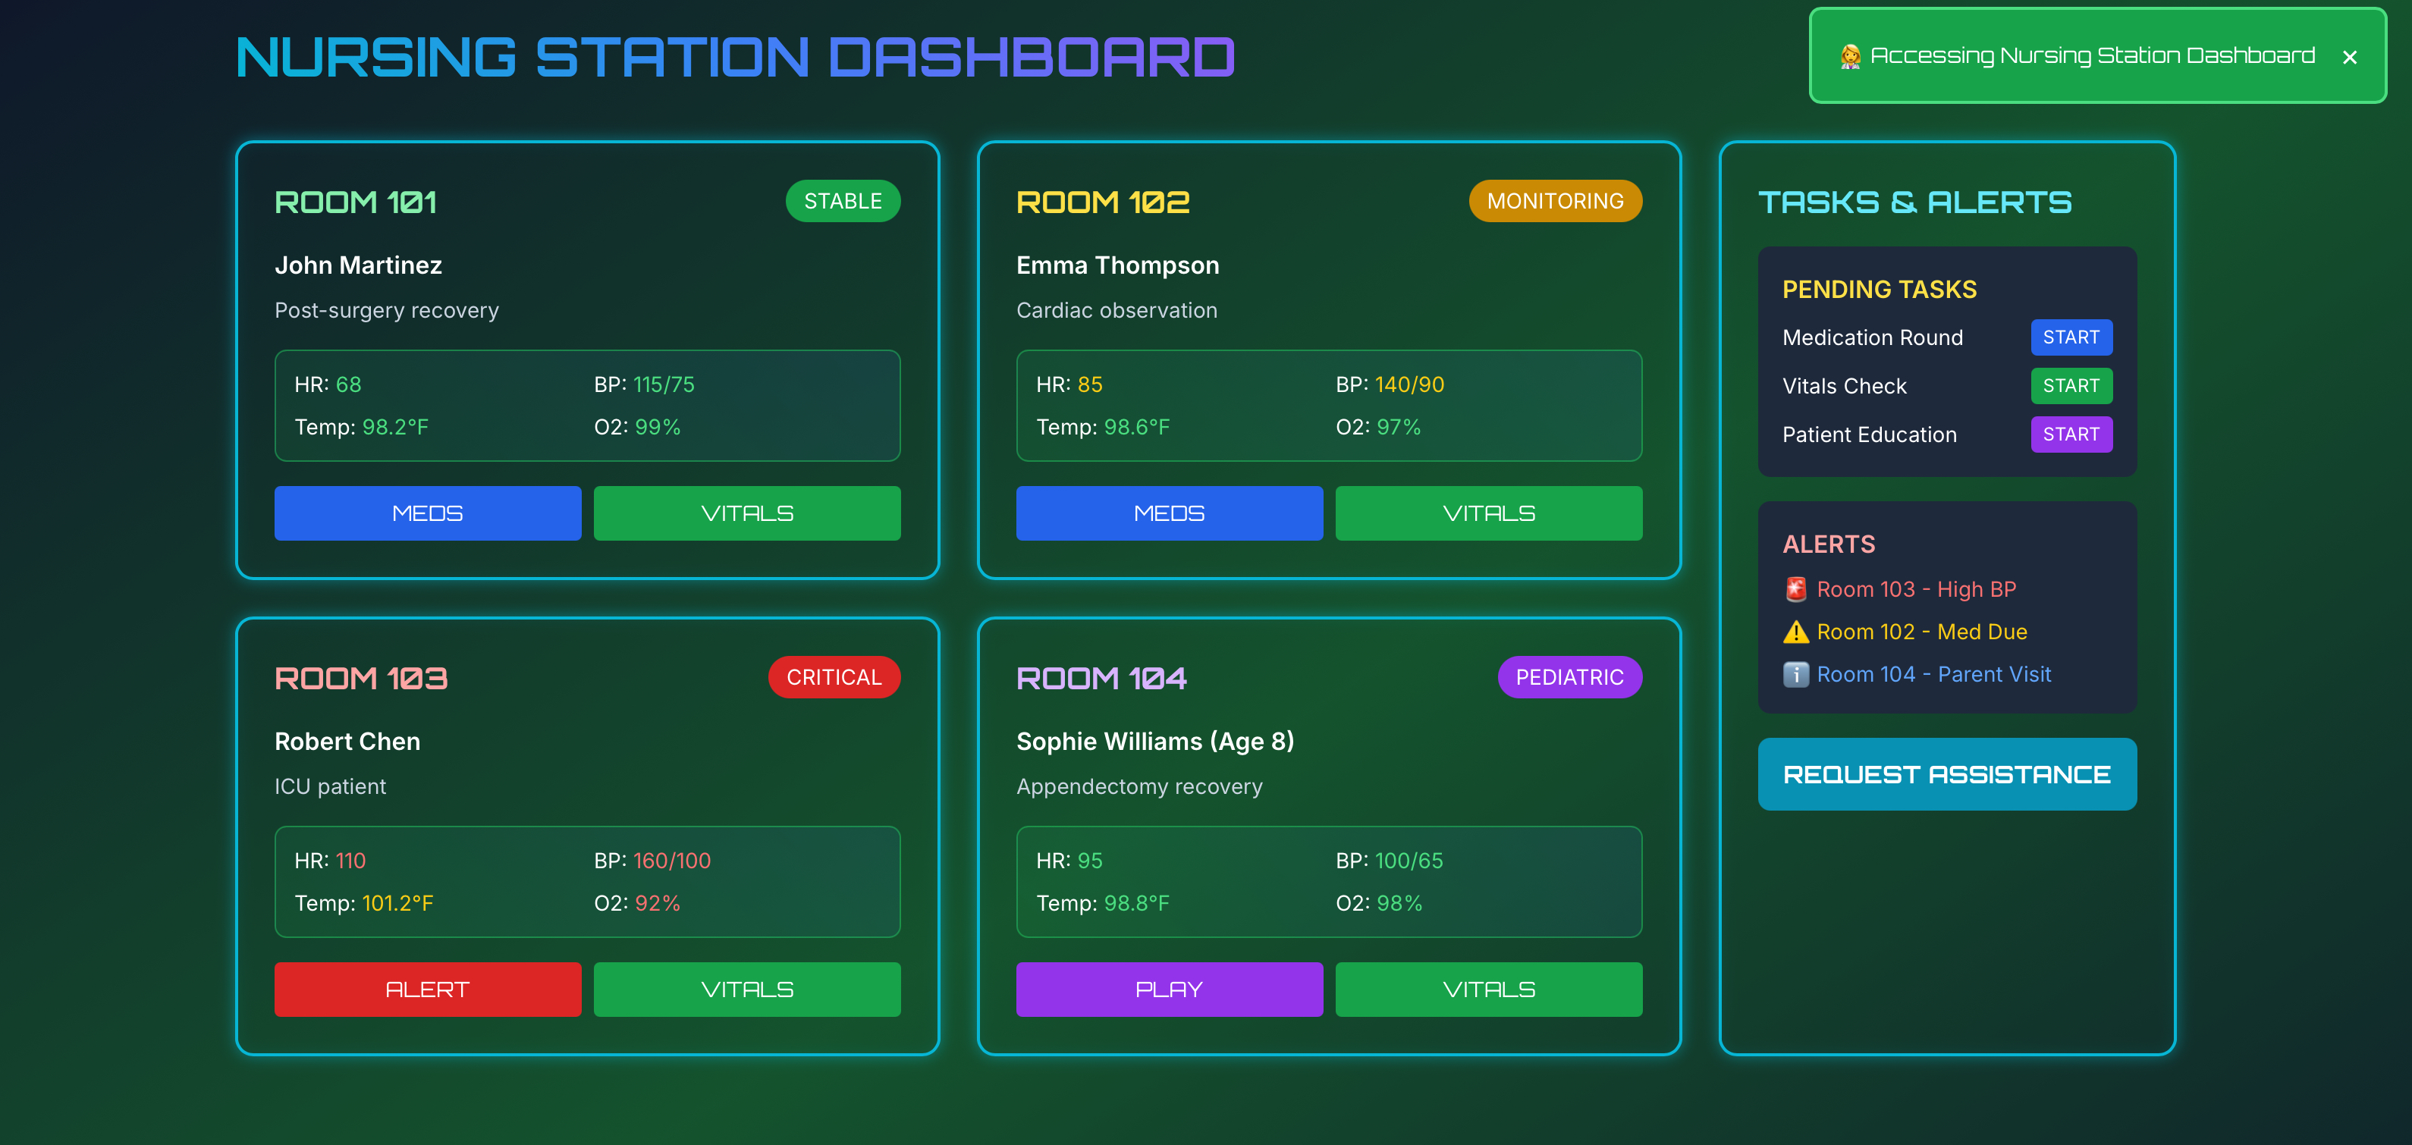Open VITALS for John Martinez's room
This screenshot has height=1145, width=2412.
pos(746,513)
